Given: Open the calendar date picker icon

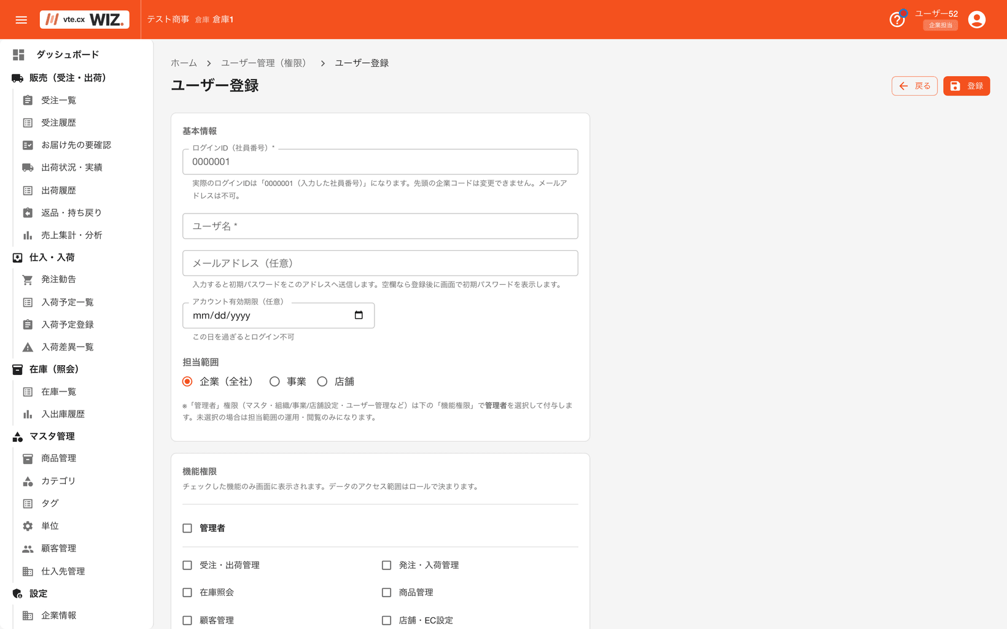Looking at the screenshot, I should (359, 315).
